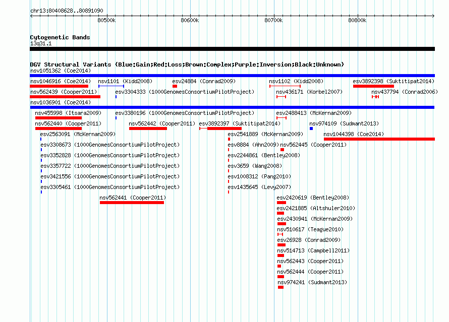The image size is (449, 322).
Task: Select nsv1044398 (Coe2014) label
Action: click(354, 134)
